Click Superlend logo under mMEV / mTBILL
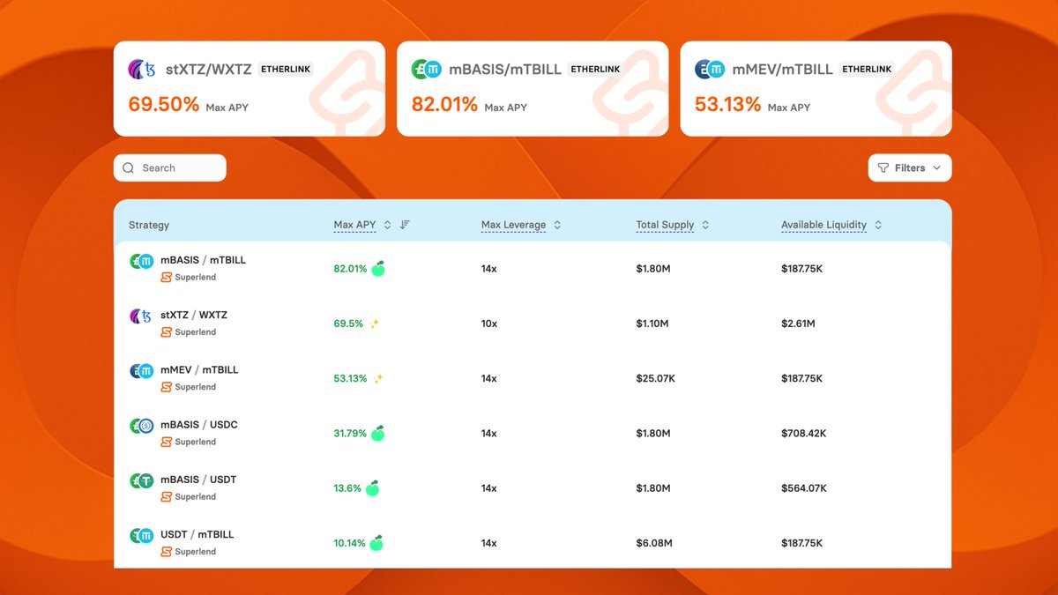This screenshot has width=1058, height=595. click(x=166, y=387)
